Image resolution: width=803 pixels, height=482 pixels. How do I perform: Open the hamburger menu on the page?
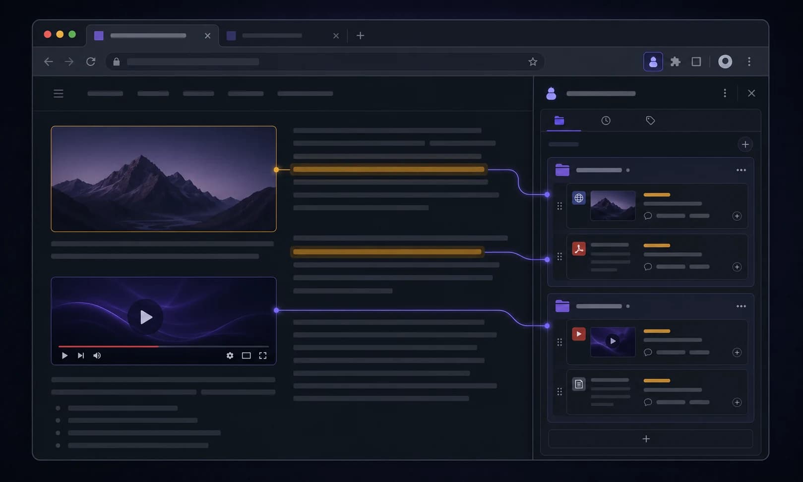(x=59, y=93)
